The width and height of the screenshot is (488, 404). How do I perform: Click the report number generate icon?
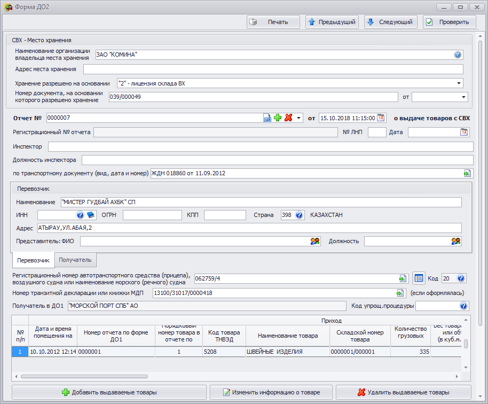point(267,118)
